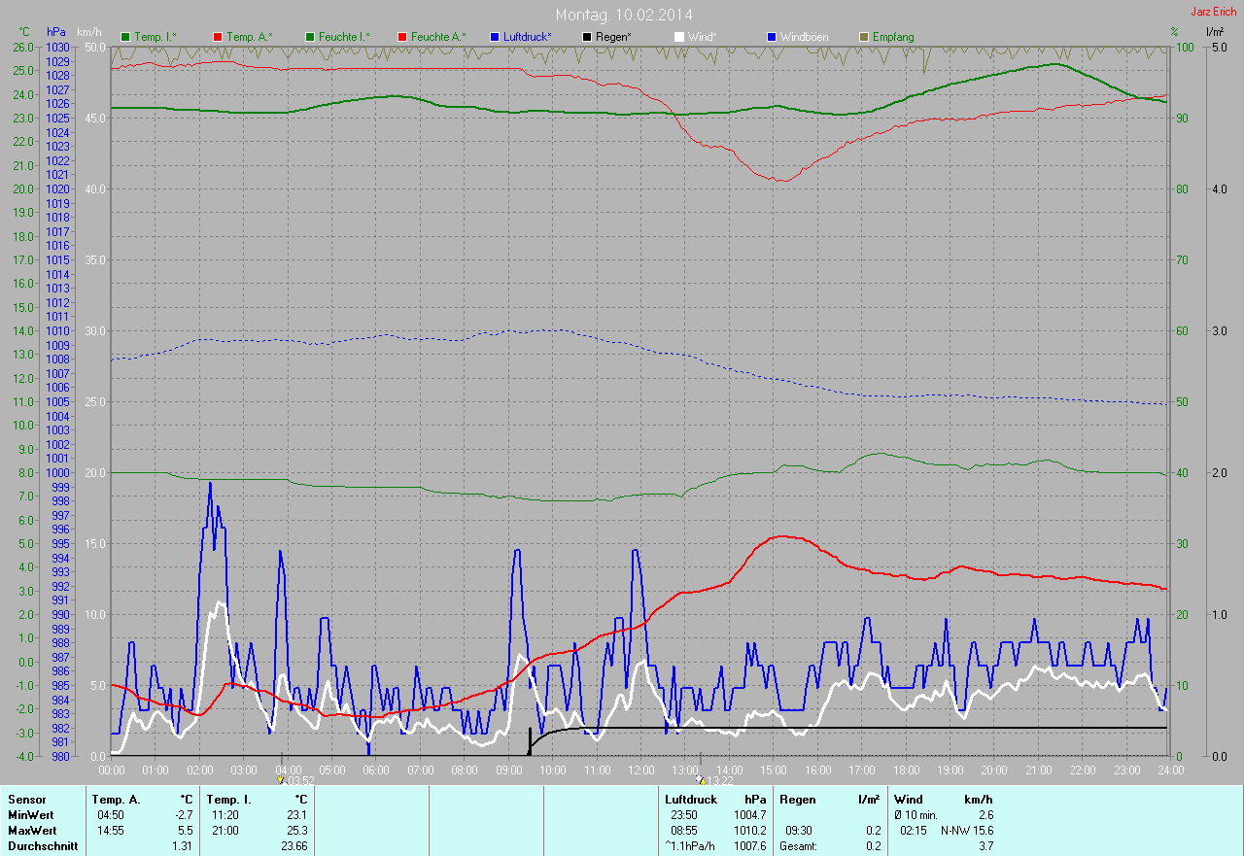Click the blue Luftdruck* legend square
Screen dimensions: 1244x856
pos(495,37)
